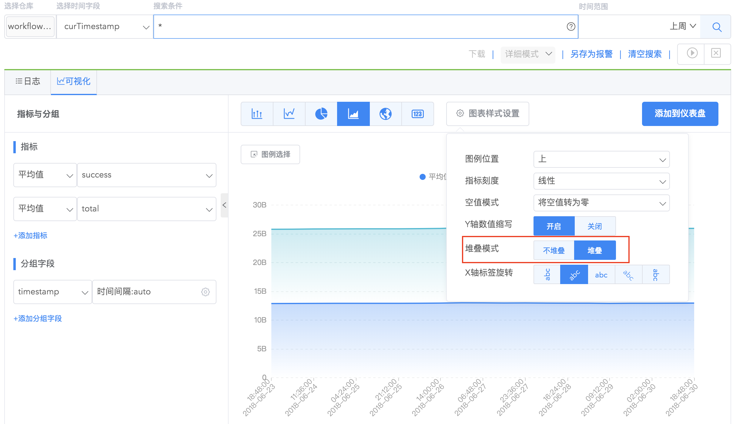
Task: Click the +添加指标 link
Action: point(30,235)
